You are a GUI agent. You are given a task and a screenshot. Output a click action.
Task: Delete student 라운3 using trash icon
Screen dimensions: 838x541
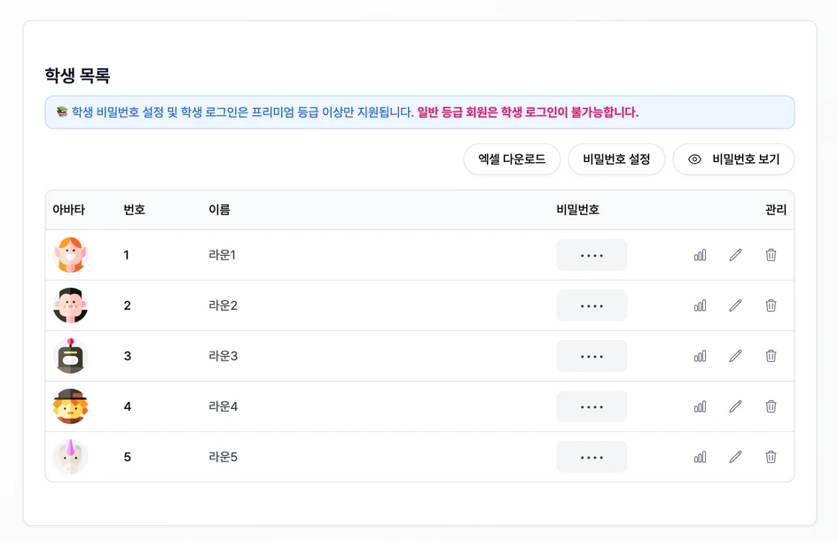click(x=771, y=356)
